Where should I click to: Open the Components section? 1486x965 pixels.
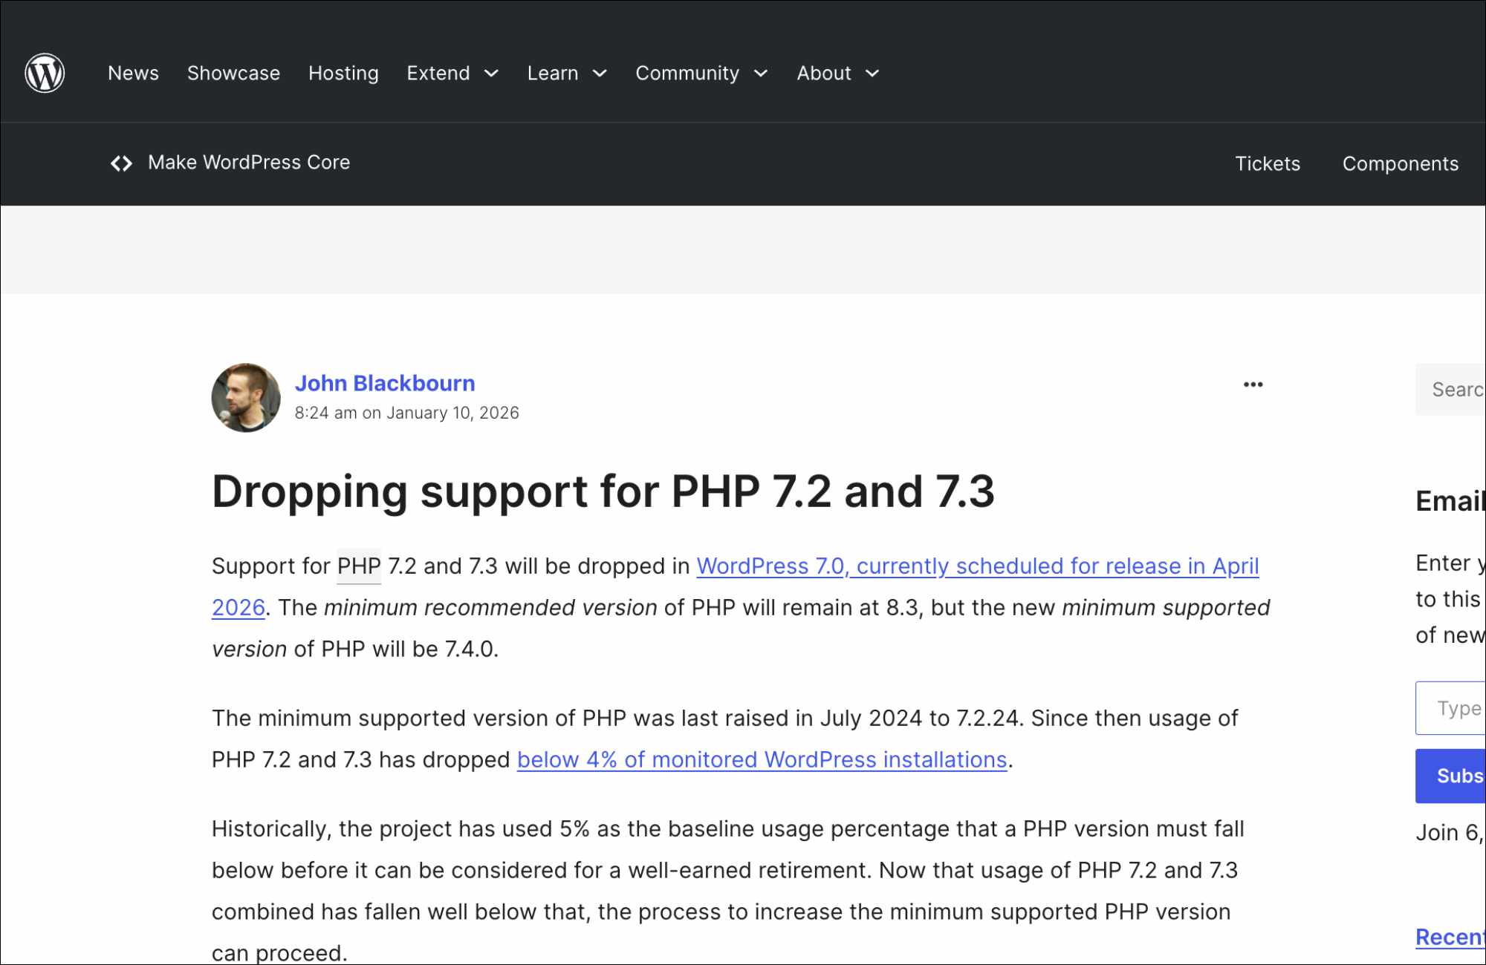(x=1400, y=163)
